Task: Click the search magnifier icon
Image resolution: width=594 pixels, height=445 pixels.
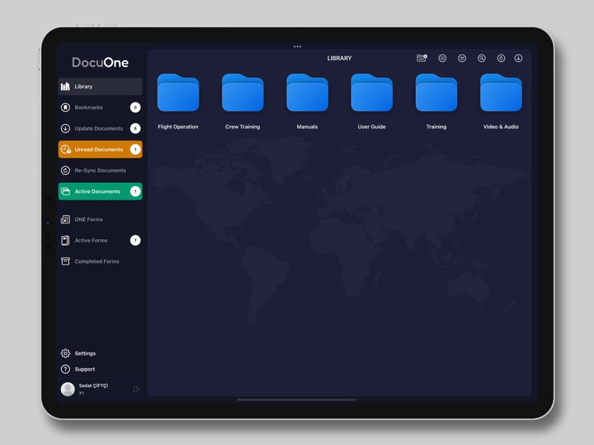Action: pyautogui.click(x=482, y=58)
